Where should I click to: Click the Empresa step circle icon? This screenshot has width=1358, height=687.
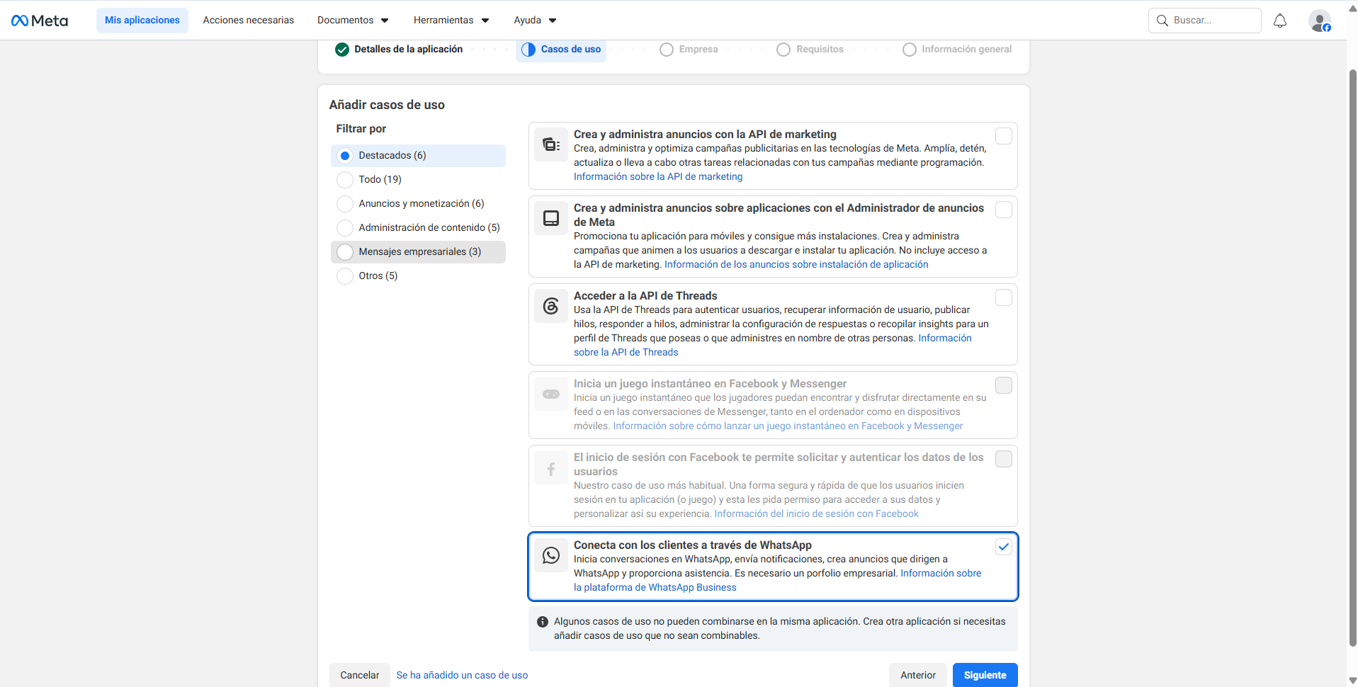click(x=667, y=50)
